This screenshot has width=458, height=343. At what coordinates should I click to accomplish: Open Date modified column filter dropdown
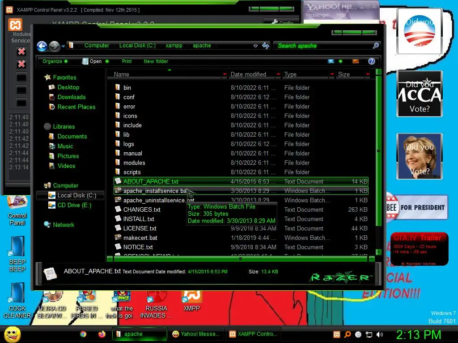click(x=278, y=75)
